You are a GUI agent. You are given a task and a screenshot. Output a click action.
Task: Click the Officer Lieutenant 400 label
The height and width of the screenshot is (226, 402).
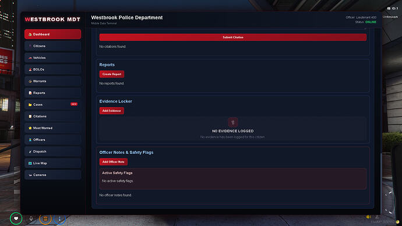[361, 17]
